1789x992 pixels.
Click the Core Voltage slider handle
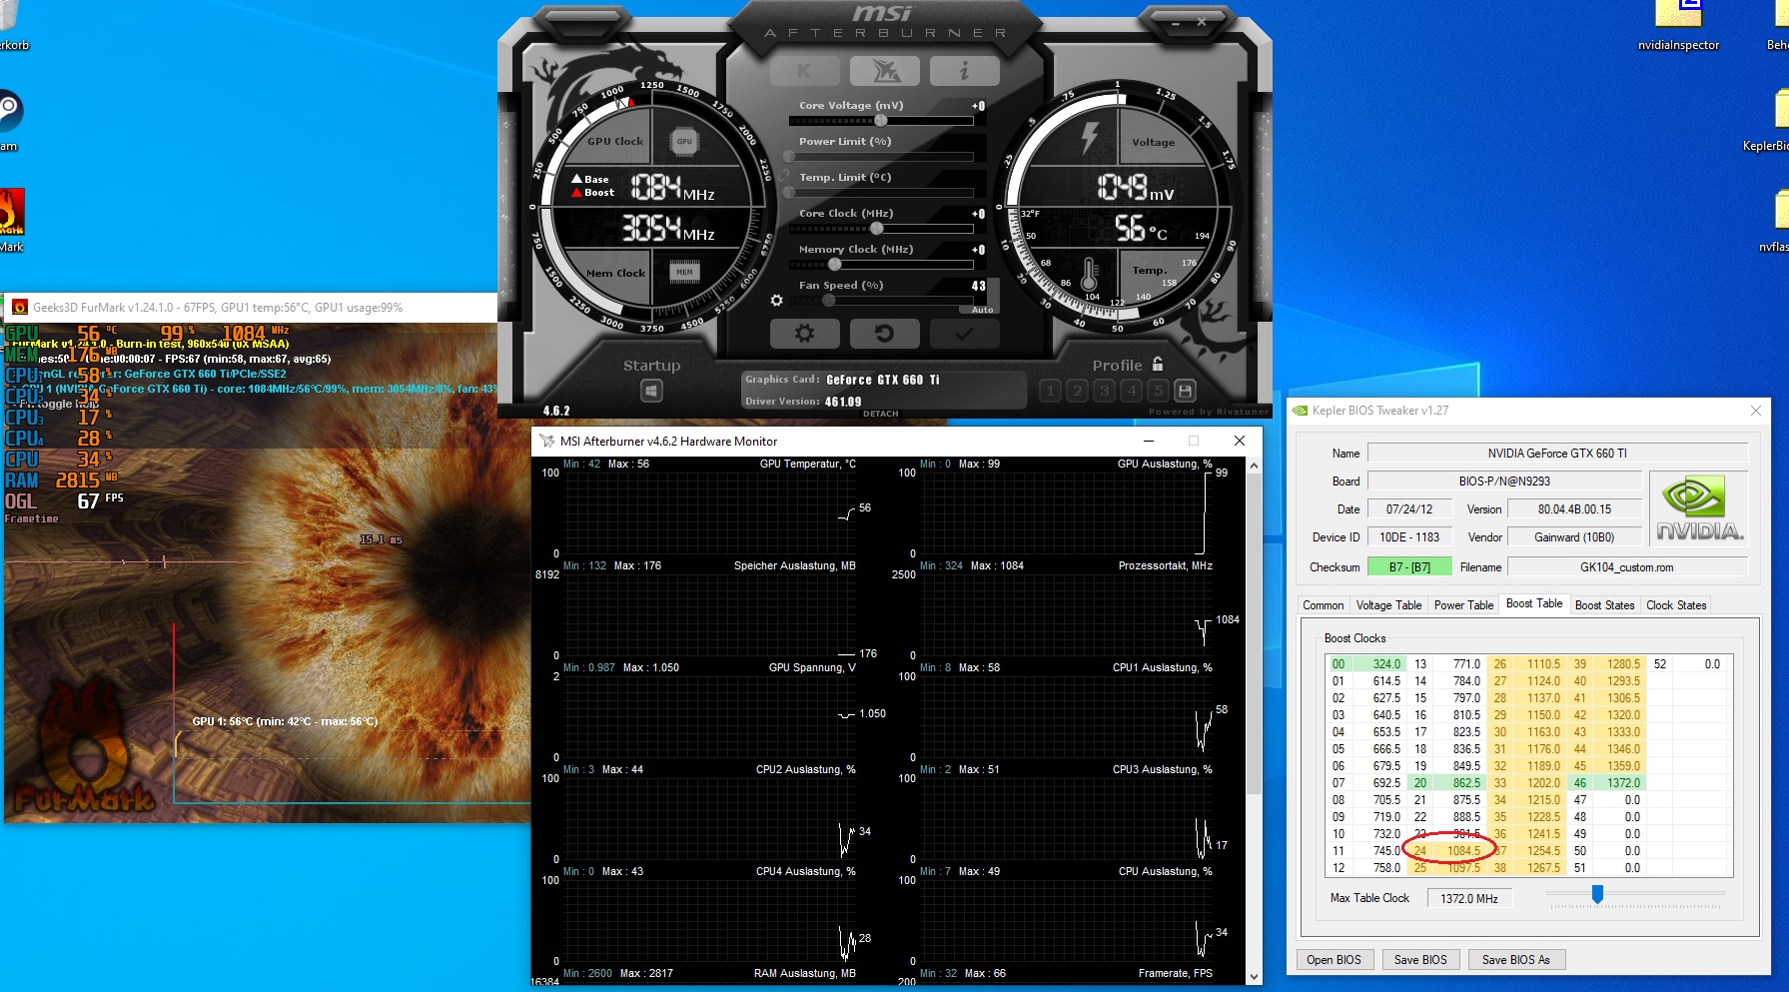click(880, 121)
